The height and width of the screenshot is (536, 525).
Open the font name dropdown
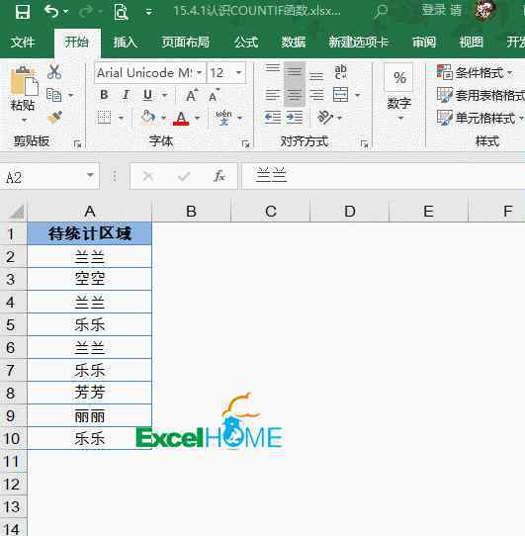click(x=199, y=73)
